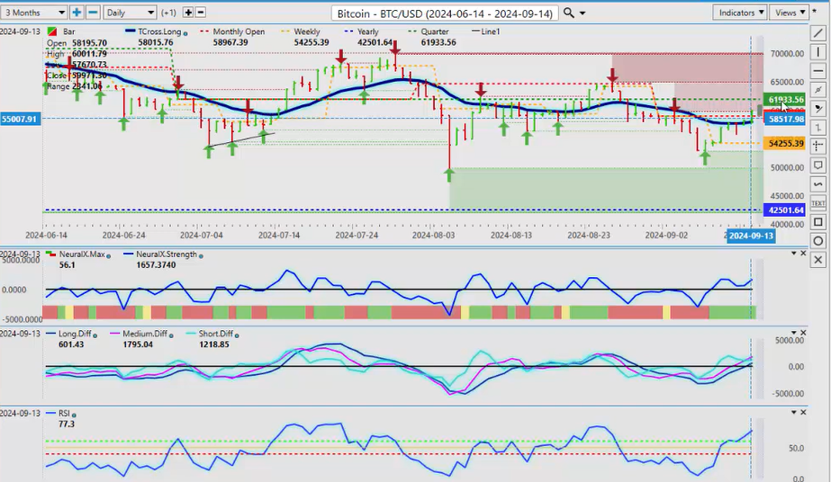Click the Monthly Open legend label
This screenshot has height=482, width=831.
click(239, 31)
